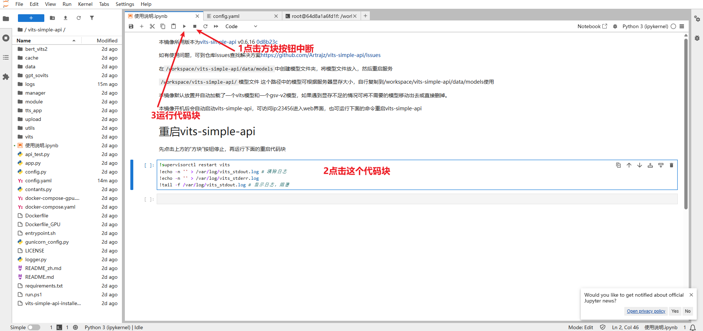This screenshot has width=703, height=331.
Task: Open the property inspector gears icon
Action: click(697, 19)
